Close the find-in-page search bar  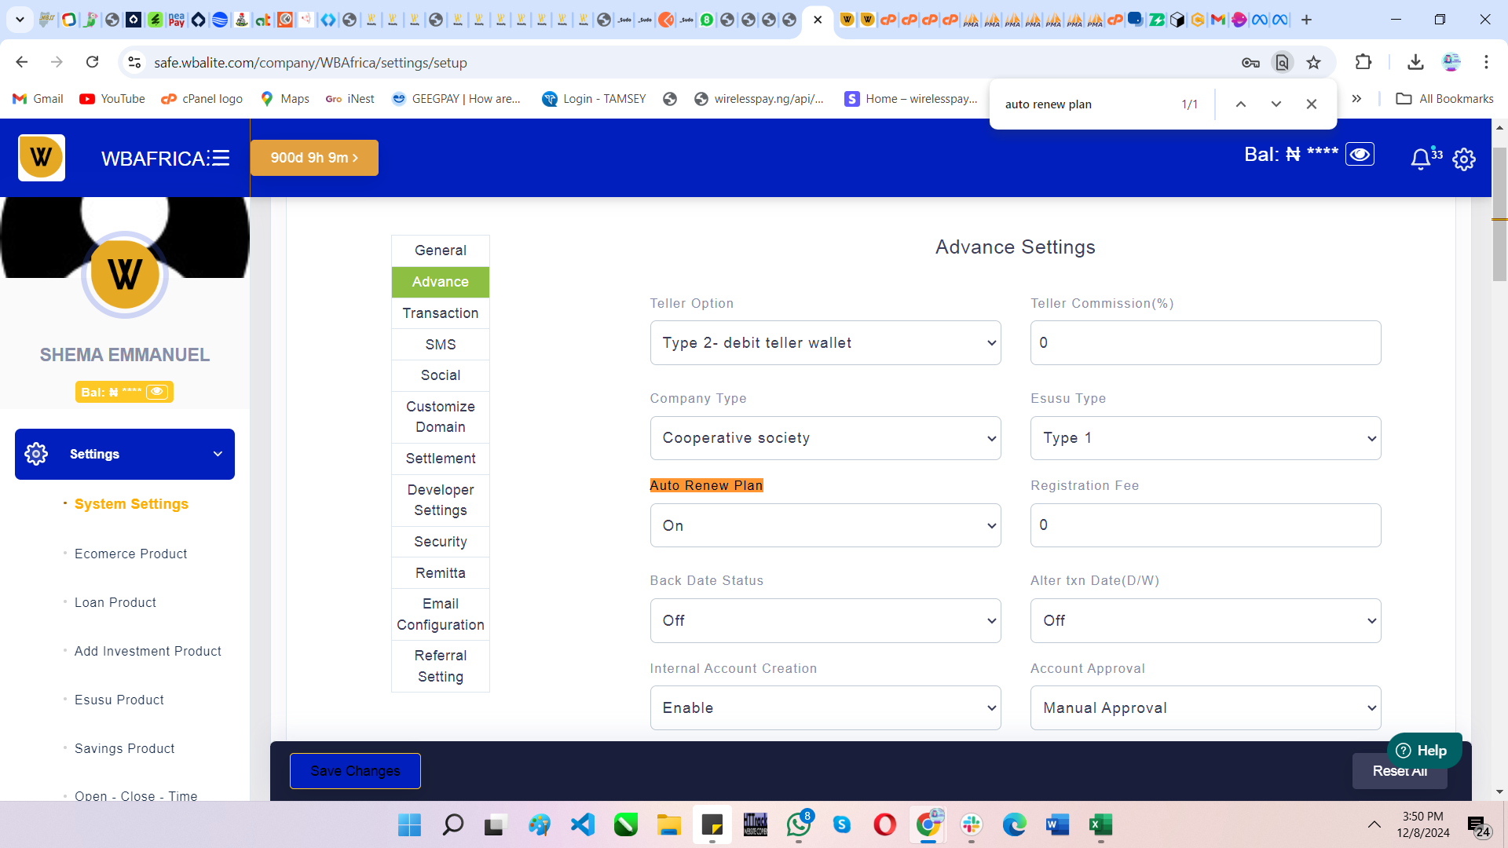coord(1311,104)
